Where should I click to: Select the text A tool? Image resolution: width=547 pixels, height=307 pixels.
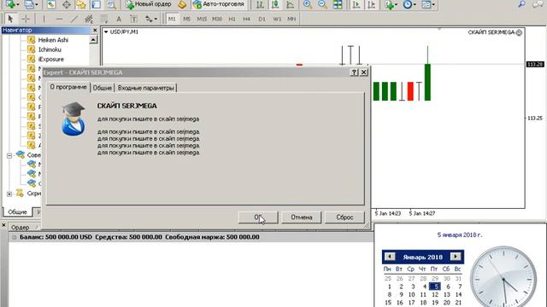(x=119, y=19)
